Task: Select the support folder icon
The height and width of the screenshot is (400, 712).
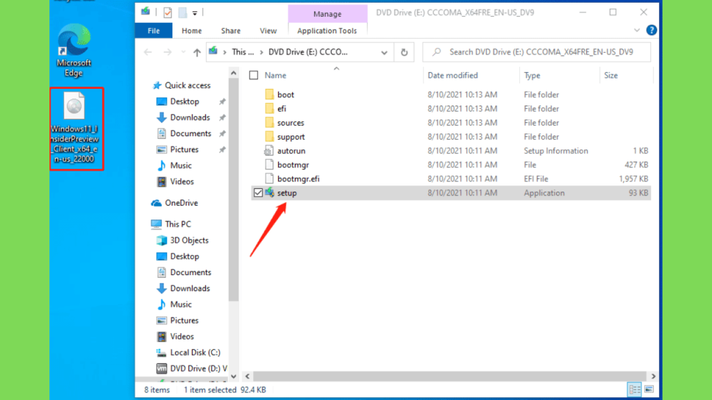Action: (269, 137)
